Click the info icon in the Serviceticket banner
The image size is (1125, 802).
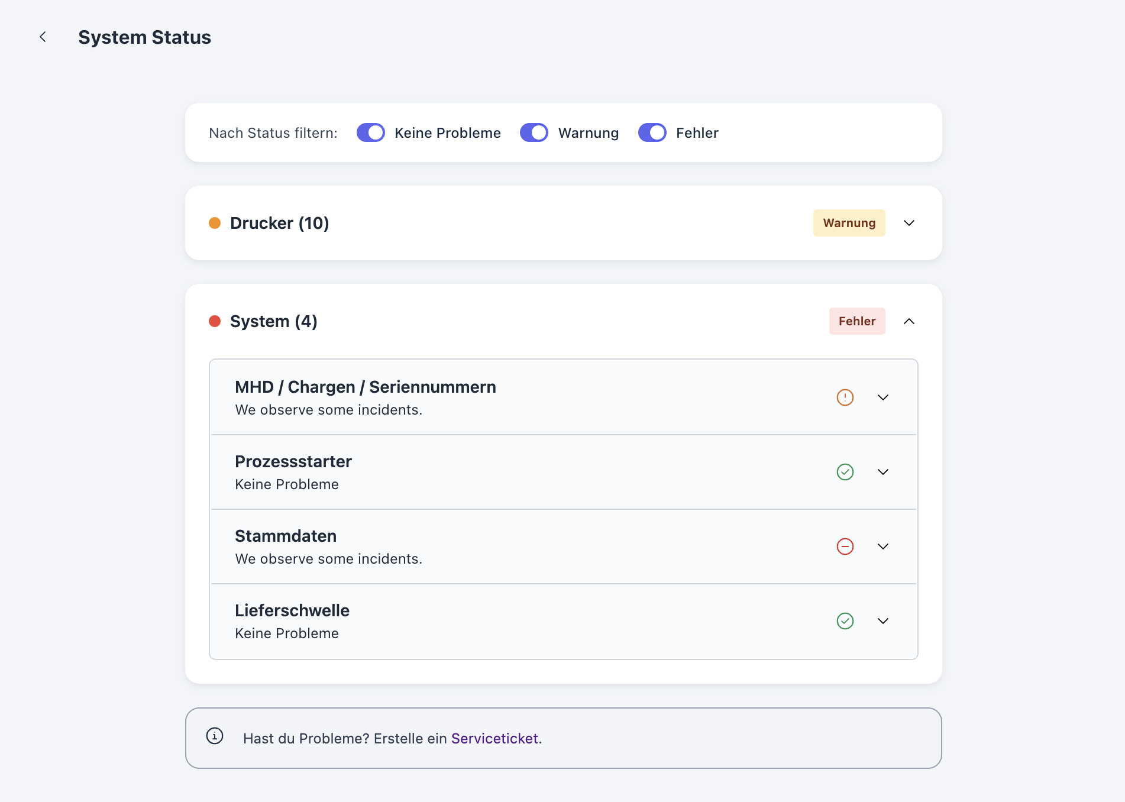click(x=215, y=738)
